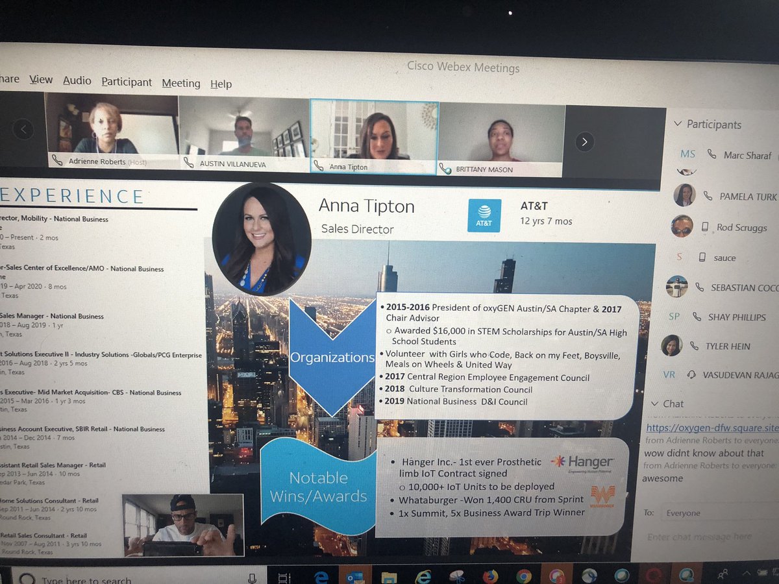Click the Hanger logo on the slide
779x584 pixels.
[x=582, y=463]
